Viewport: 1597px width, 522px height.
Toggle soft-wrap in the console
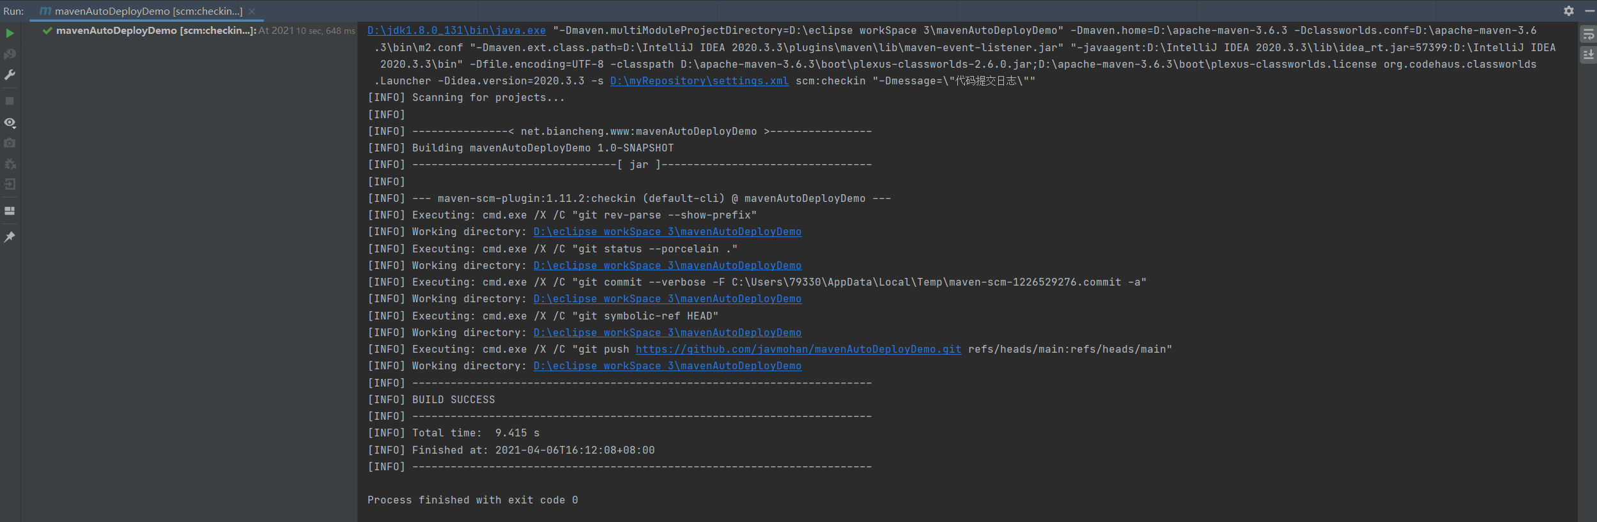coord(1588,35)
